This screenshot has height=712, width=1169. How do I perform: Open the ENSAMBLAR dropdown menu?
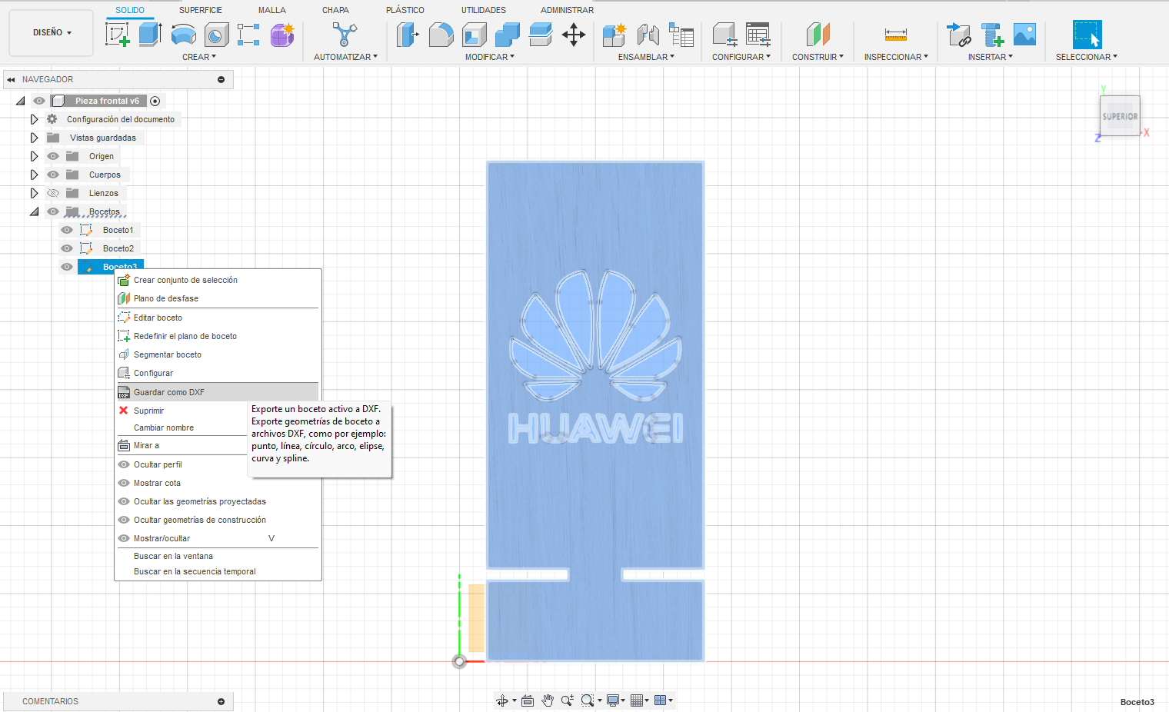646,57
